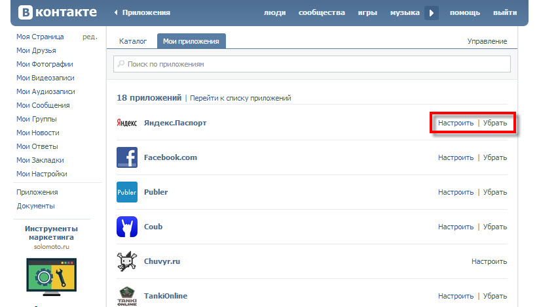The height and width of the screenshot is (307, 539).
Task: Click the solomoto.ru marketing tools image
Action: [52, 277]
